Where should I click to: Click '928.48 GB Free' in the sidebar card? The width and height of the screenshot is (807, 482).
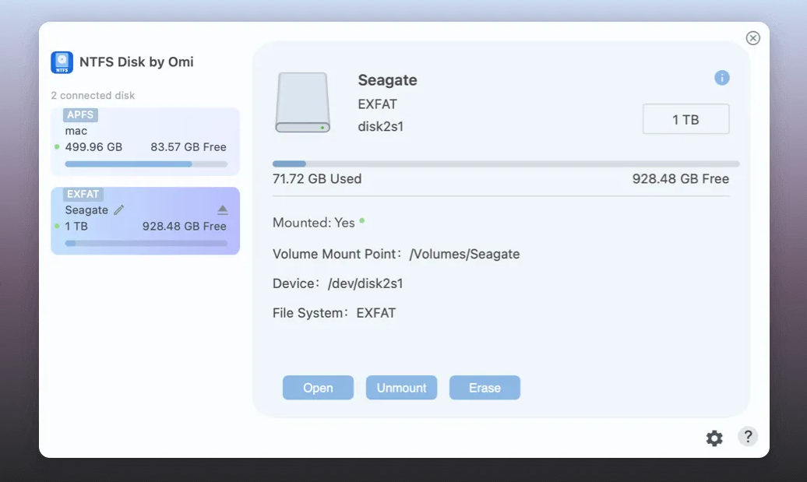[185, 227]
